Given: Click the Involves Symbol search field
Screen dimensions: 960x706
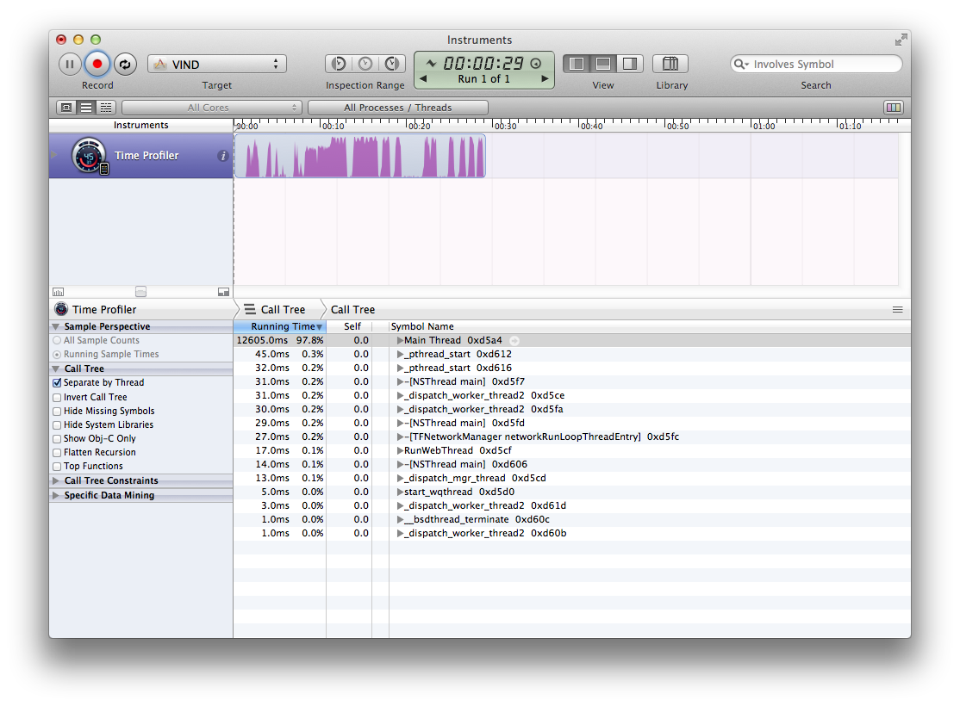Looking at the screenshot, I should [x=816, y=65].
